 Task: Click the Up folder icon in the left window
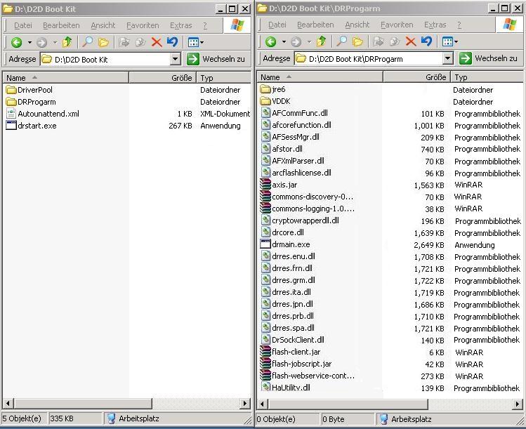pyautogui.click(x=67, y=42)
